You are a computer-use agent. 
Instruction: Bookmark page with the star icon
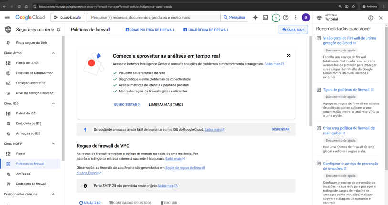[353, 6]
